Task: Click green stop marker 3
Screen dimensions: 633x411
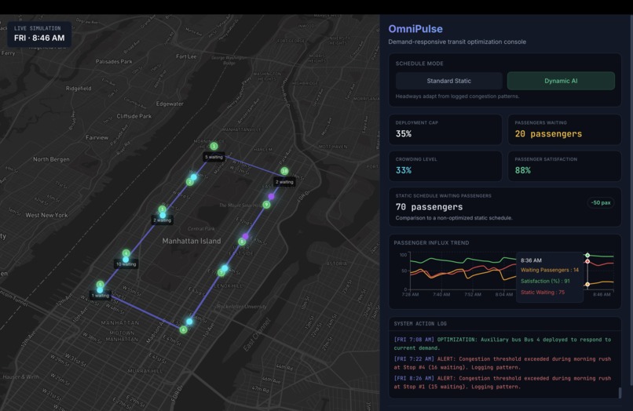Action: [x=162, y=209]
